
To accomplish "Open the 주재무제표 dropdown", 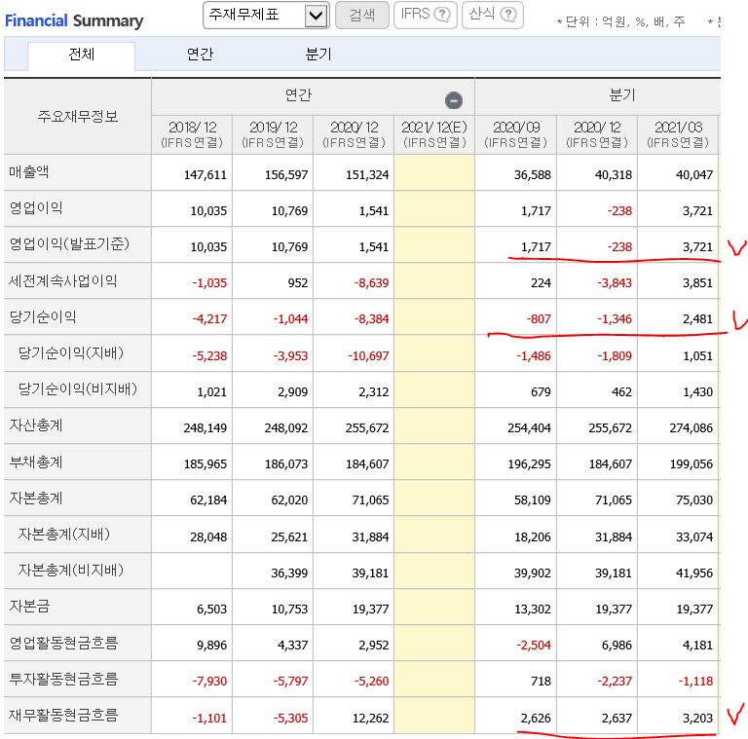I will 266,16.
